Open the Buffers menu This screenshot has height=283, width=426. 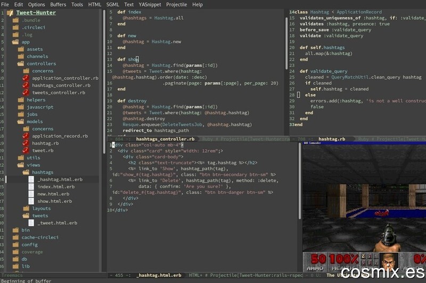point(58,5)
